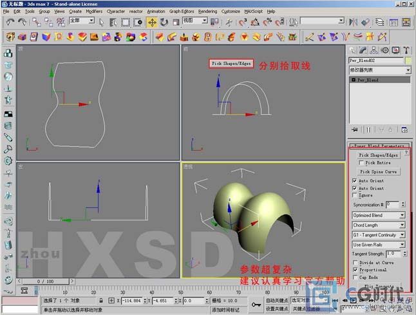Pick the Select Object arrow tool
Image resolution: width=416 pixels, height=315 pixels.
coord(101,23)
